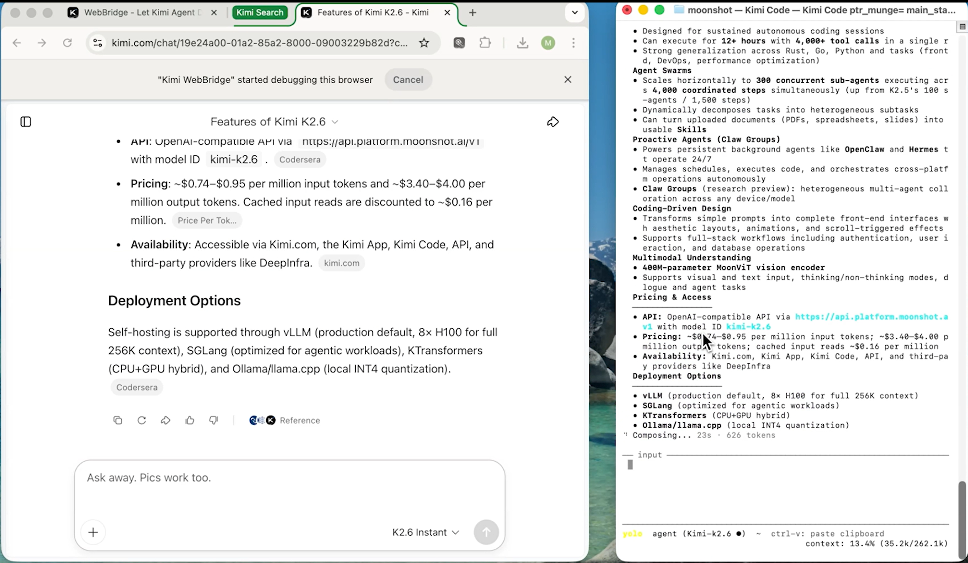Give the response a thumbs down
The width and height of the screenshot is (968, 563).
pyautogui.click(x=214, y=420)
